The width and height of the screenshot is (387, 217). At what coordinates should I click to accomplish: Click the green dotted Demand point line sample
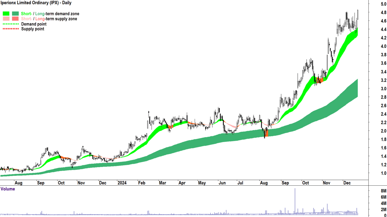10,24
